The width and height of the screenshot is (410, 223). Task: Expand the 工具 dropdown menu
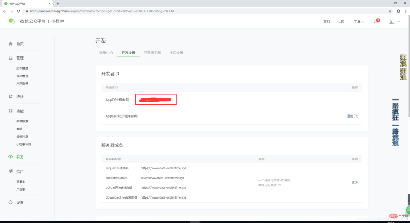click(x=359, y=22)
